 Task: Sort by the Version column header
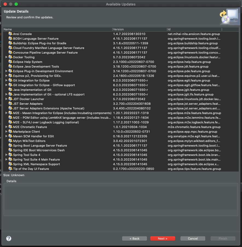coord(140,29)
